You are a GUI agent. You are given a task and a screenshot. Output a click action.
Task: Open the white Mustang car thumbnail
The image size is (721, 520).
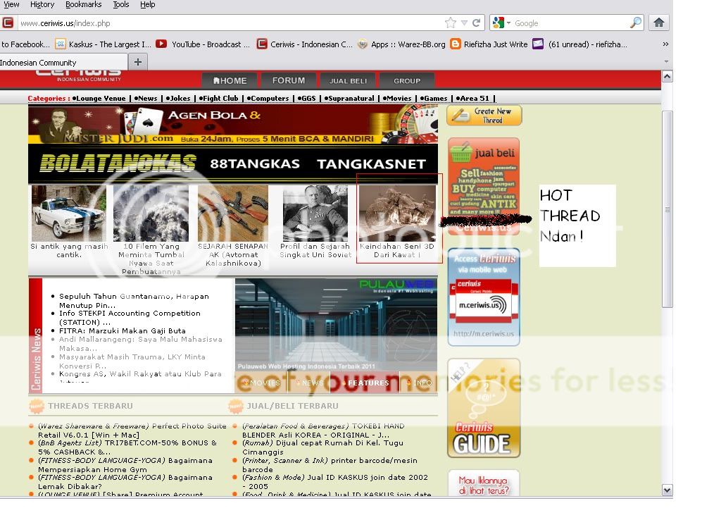coord(69,213)
